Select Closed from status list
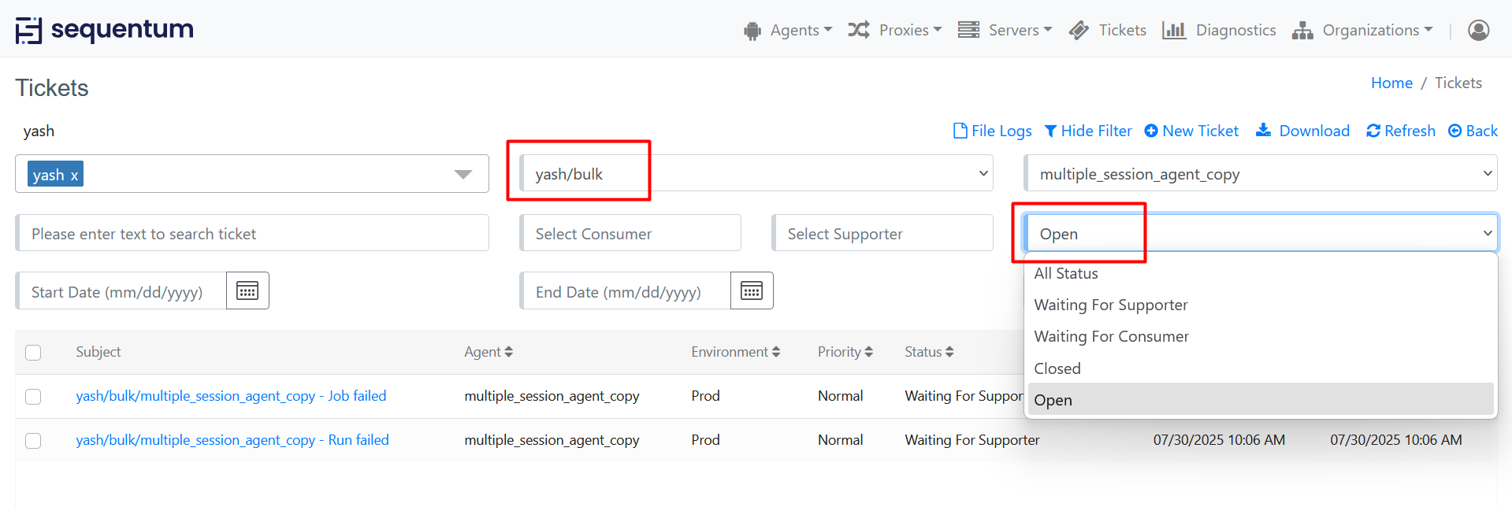This screenshot has width=1512, height=507. pyautogui.click(x=1057, y=368)
